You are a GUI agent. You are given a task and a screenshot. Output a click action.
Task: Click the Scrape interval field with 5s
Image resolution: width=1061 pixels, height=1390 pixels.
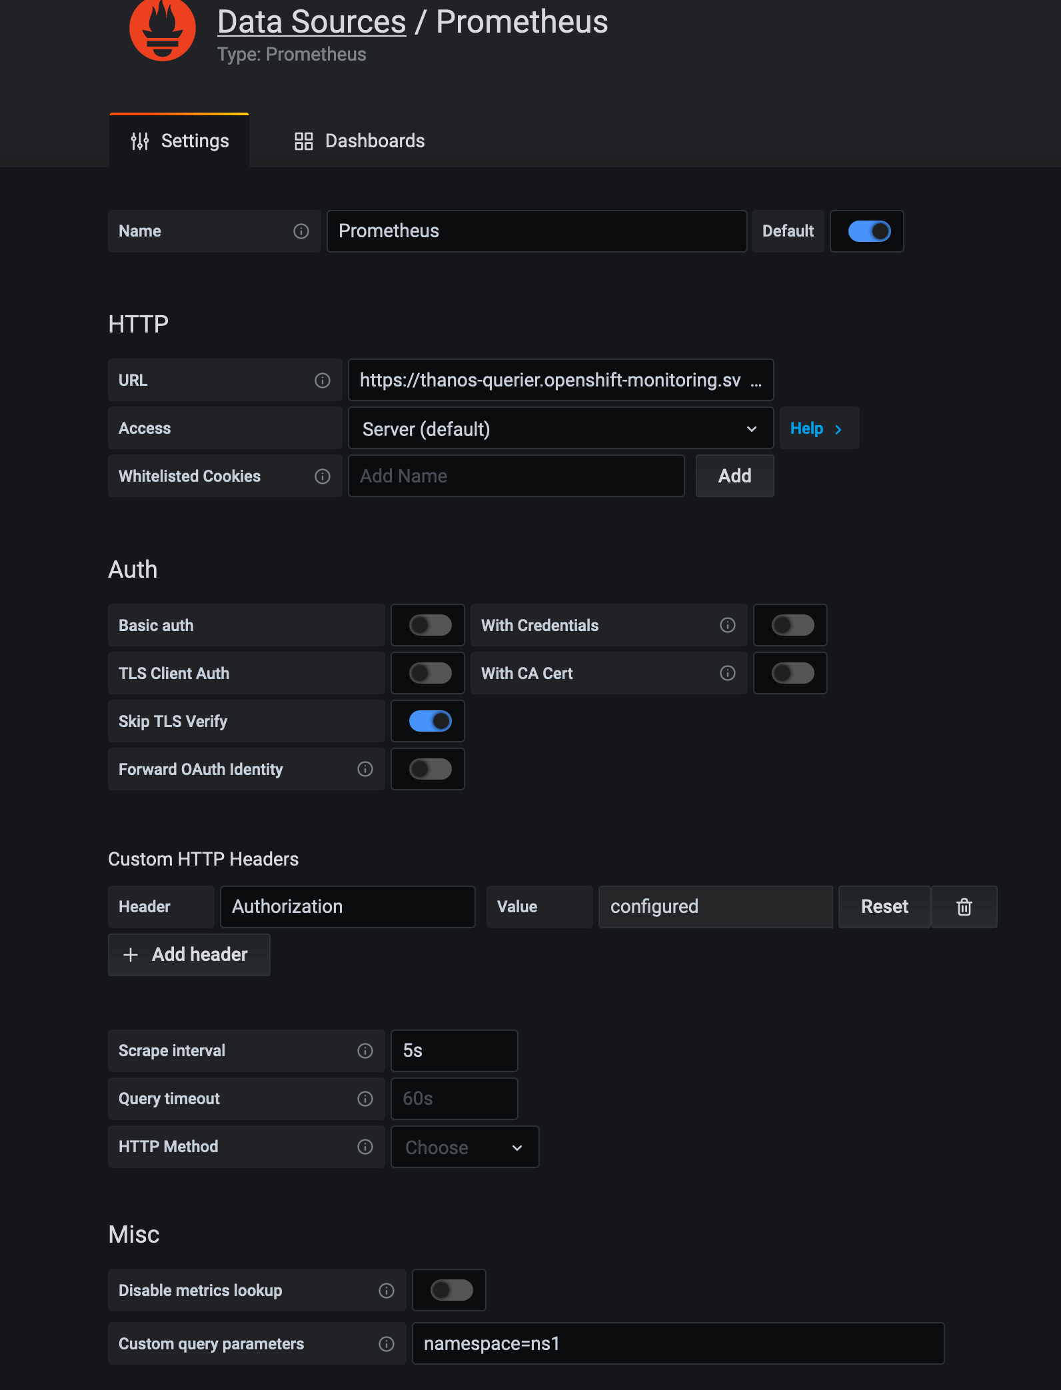tap(455, 1051)
